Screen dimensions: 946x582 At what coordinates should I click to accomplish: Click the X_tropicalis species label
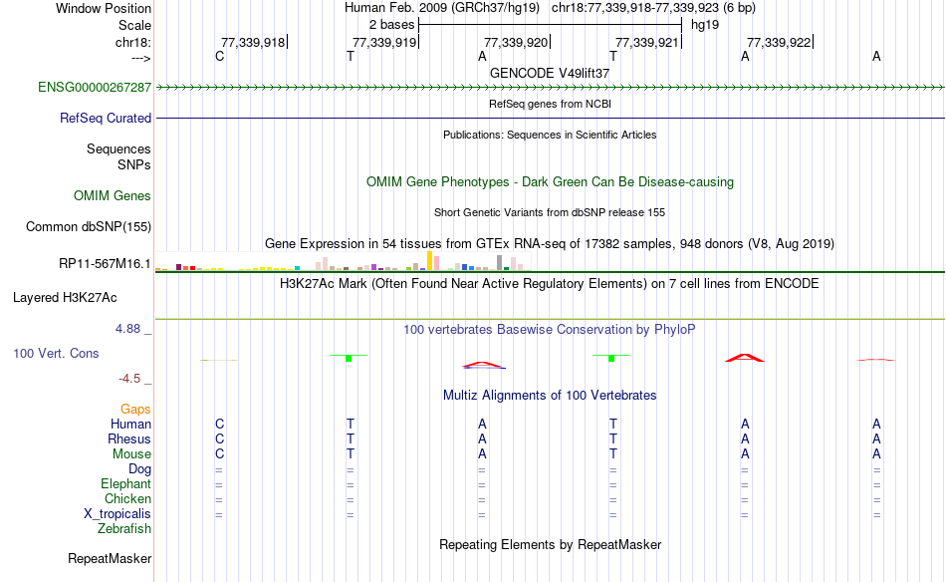pyautogui.click(x=118, y=514)
